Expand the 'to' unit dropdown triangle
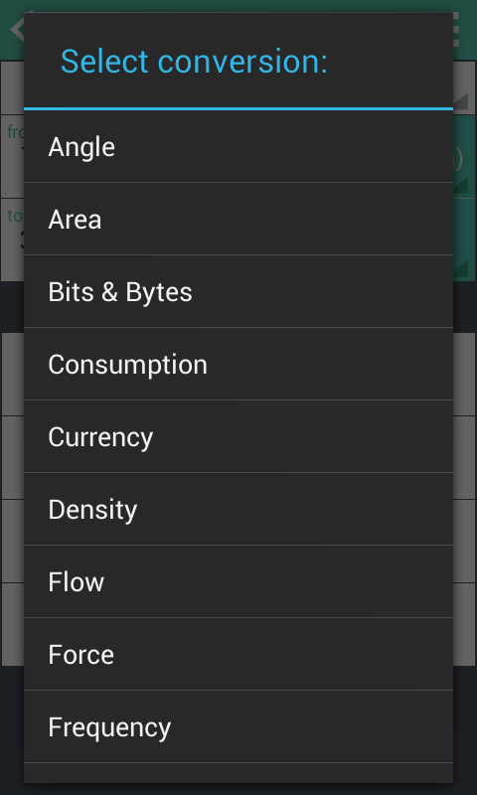Image resolution: width=477 pixels, height=795 pixels. pyautogui.click(x=461, y=268)
